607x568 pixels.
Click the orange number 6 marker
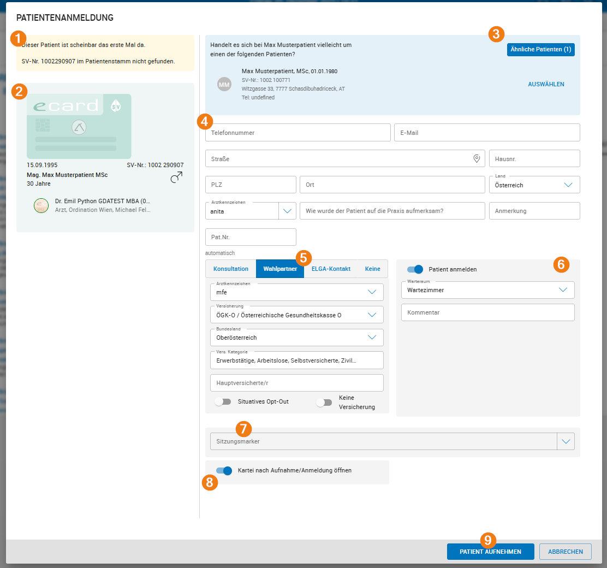[x=561, y=264]
